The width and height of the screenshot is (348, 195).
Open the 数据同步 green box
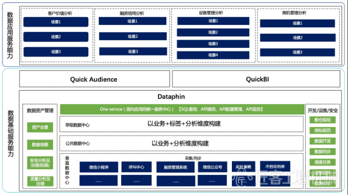pos(322,152)
